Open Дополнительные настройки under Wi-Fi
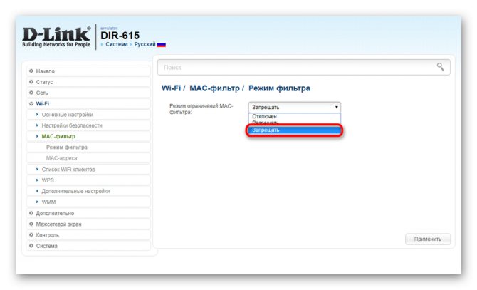The image size is (477, 290). click(88, 191)
